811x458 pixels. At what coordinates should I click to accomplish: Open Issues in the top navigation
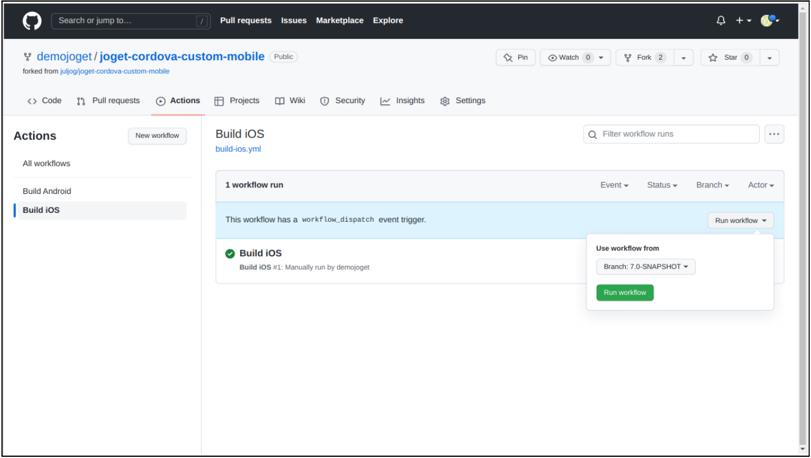click(293, 21)
